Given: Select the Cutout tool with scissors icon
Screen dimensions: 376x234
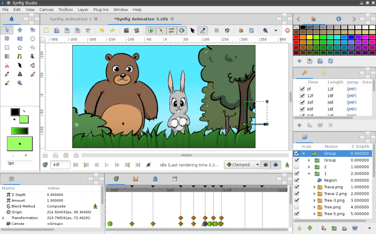Looking at the screenshot, I should pyautogui.click(x=7, y=65).
